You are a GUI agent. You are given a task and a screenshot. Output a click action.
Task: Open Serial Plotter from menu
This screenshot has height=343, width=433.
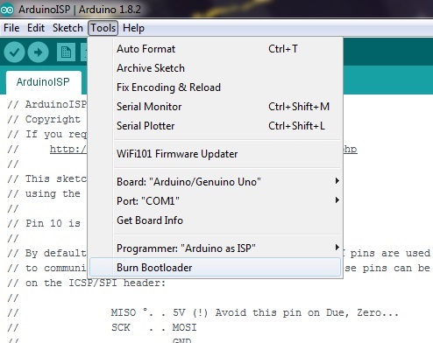pos(215,126)
